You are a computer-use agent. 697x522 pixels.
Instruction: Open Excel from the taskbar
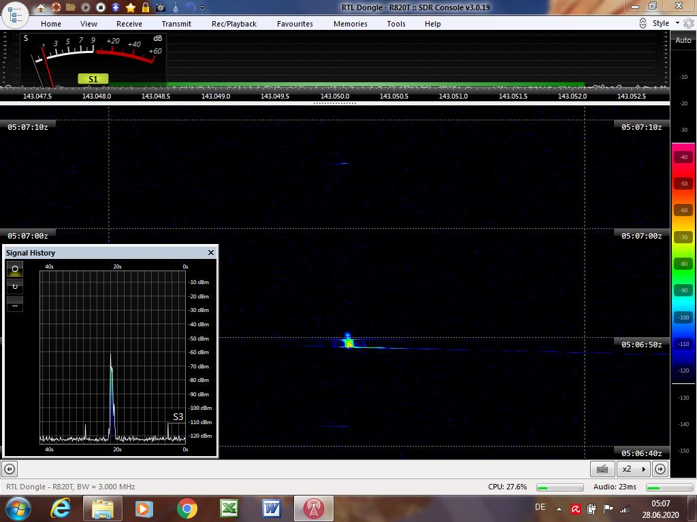click(x=229, y=508)
